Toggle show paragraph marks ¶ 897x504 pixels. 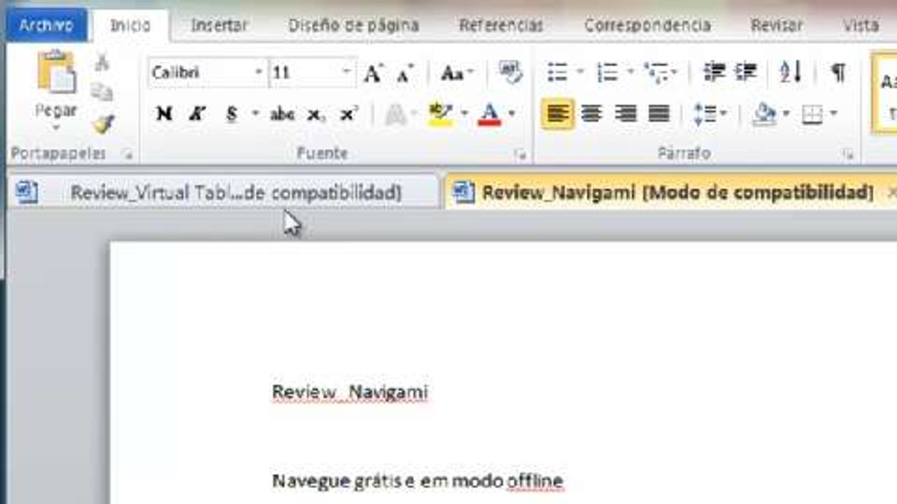click(838, 72)
